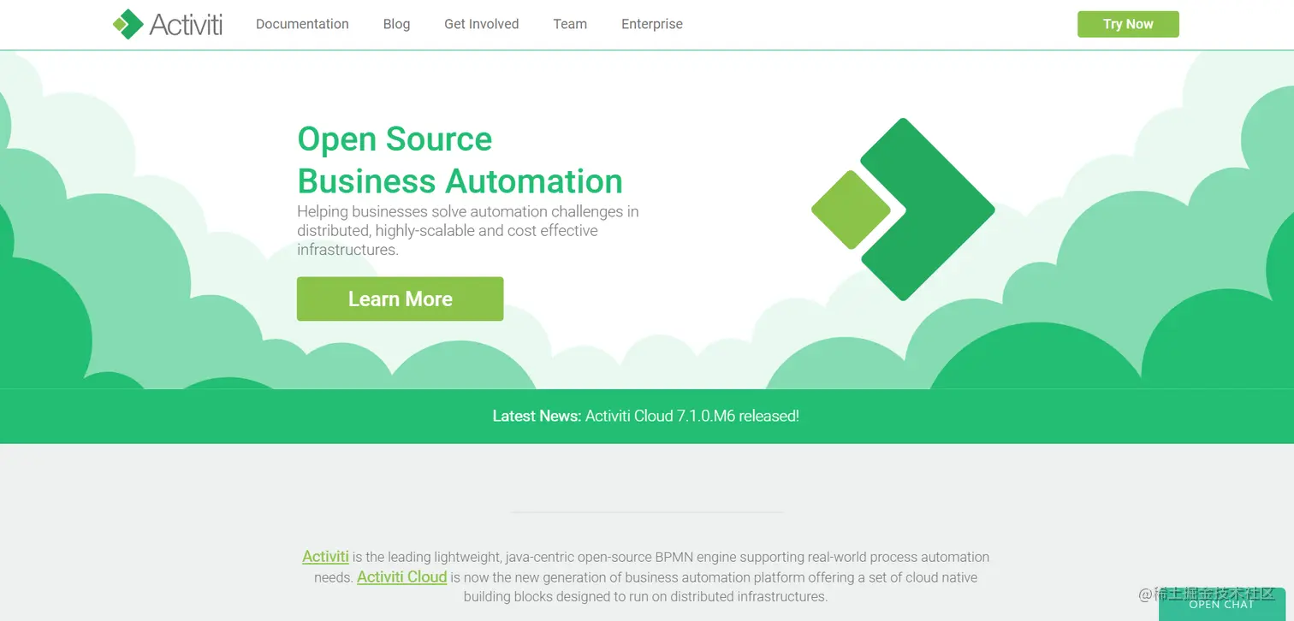Follow the Activiti link in description
This screenshot has width=1294, height=621.
point(325,557)
